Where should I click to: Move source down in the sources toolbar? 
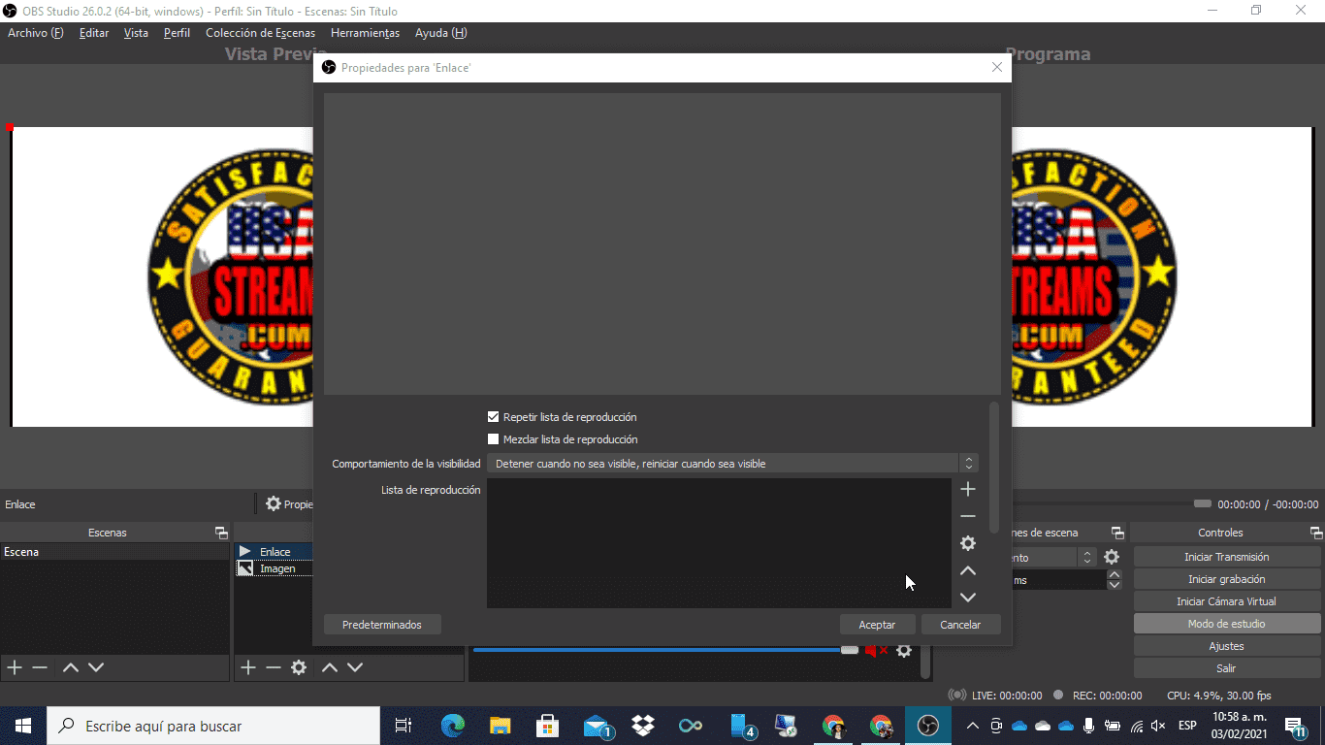pos(355,667)
